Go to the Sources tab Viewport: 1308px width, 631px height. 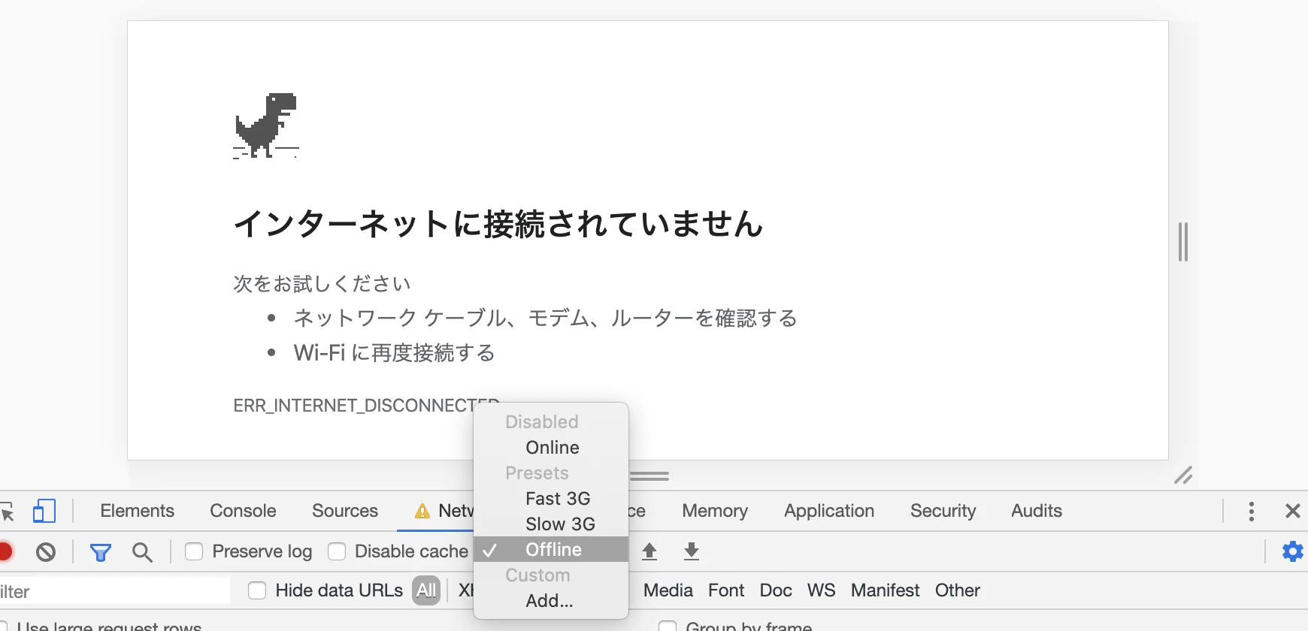click(x=345, y=511)
